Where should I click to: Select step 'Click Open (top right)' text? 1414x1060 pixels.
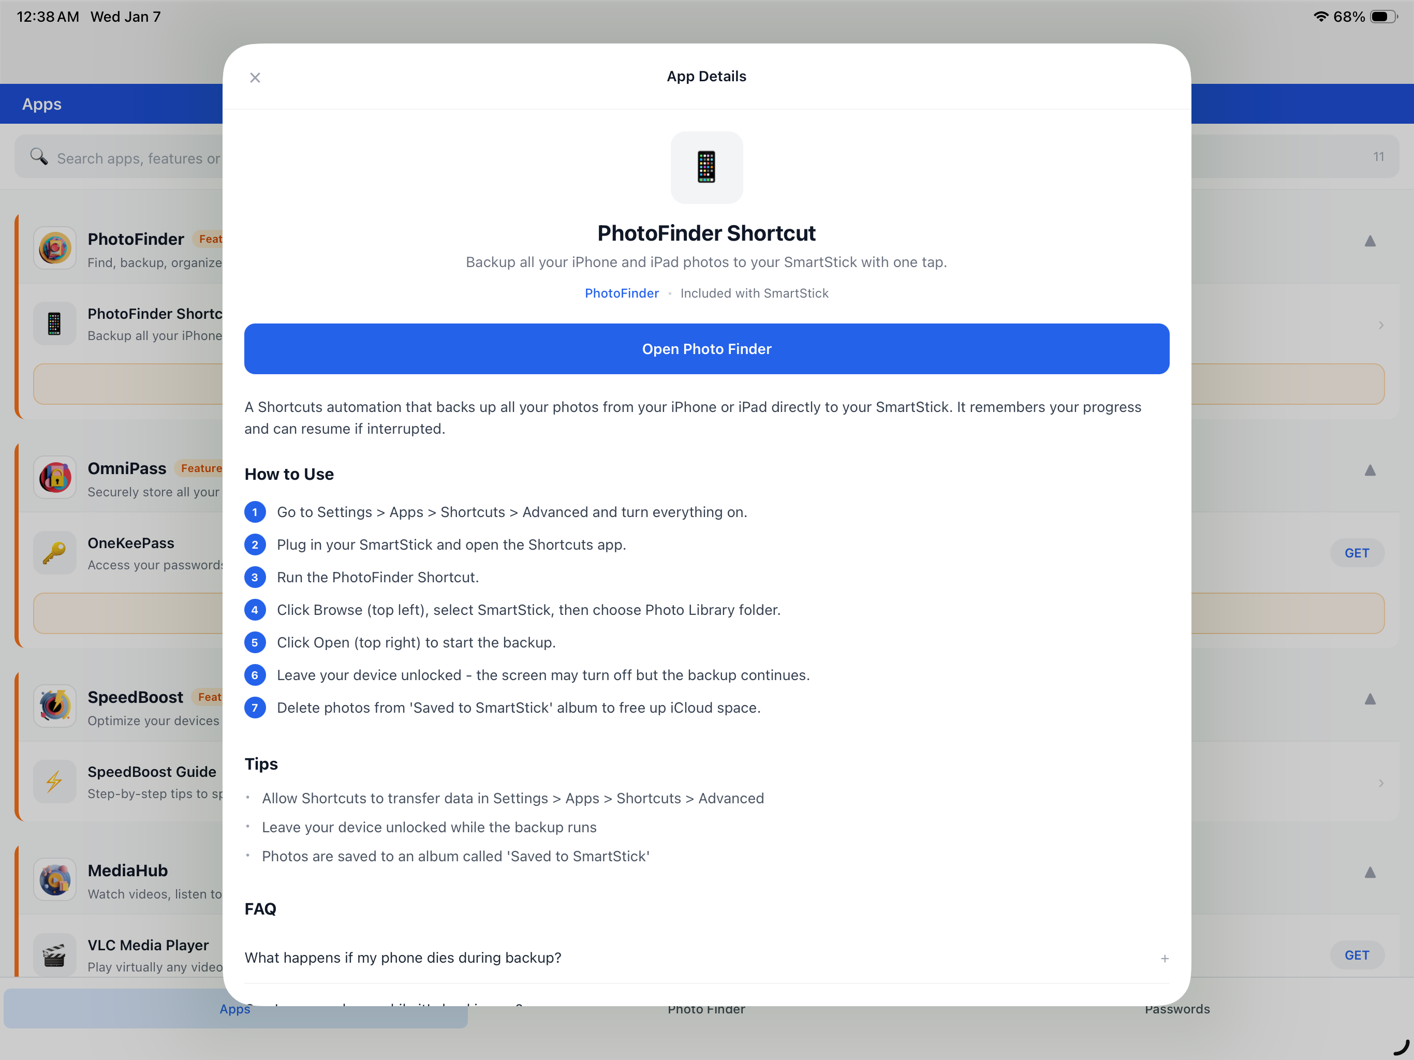pyautogui.click(x=416, y=642)
